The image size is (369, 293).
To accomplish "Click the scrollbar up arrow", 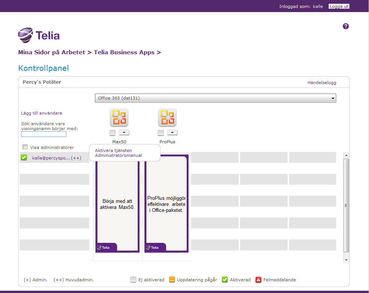I will [x=346, y=155].
